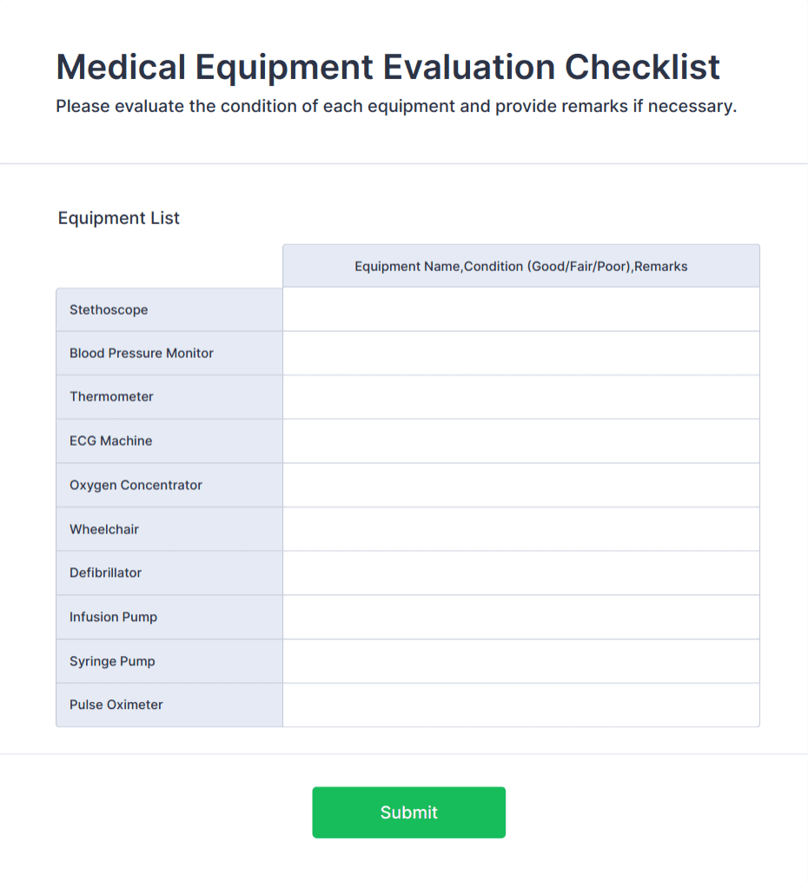This screenshot has width=808, height=881.
Task: Click the input cell for Infusion Pump
Action: click(520, 616)
